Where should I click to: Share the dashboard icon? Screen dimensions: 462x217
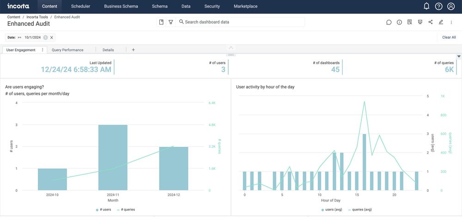(x=431, y=22)
